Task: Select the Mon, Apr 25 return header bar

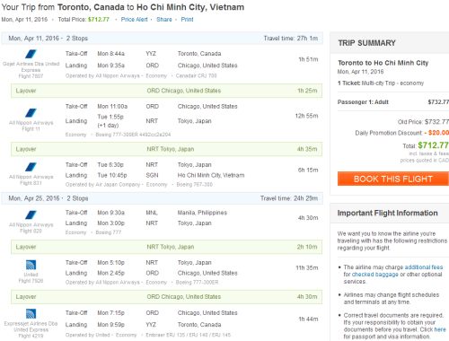Action: coord(162,198)
